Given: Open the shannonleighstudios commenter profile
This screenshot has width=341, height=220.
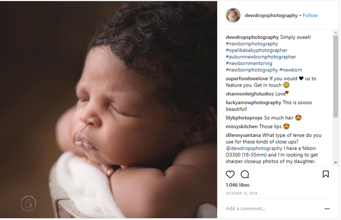Looking at the screenshot, I should 249,94.
